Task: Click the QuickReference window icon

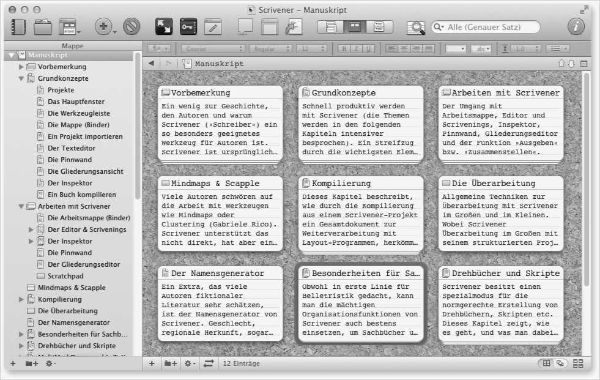Action: pos(270,27)
